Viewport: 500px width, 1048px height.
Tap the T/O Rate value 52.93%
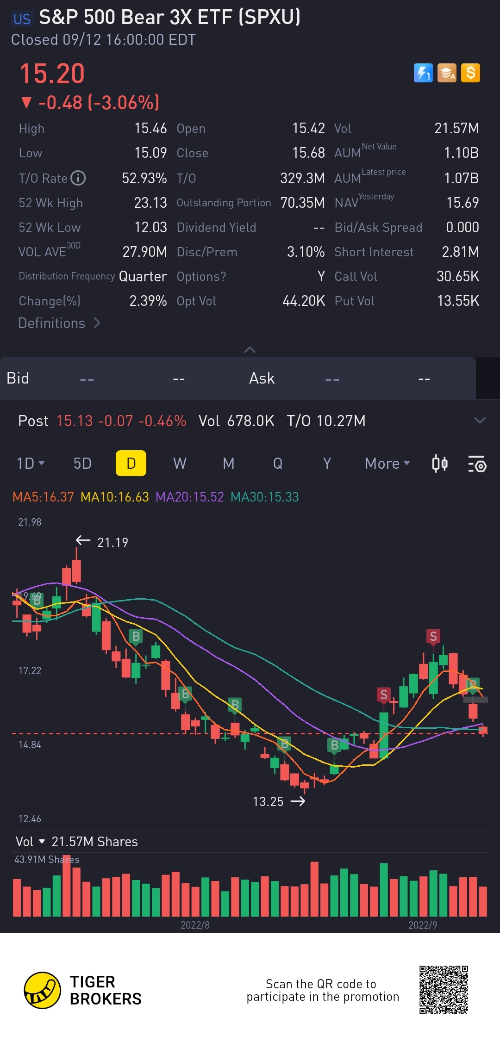click(144, 178)
